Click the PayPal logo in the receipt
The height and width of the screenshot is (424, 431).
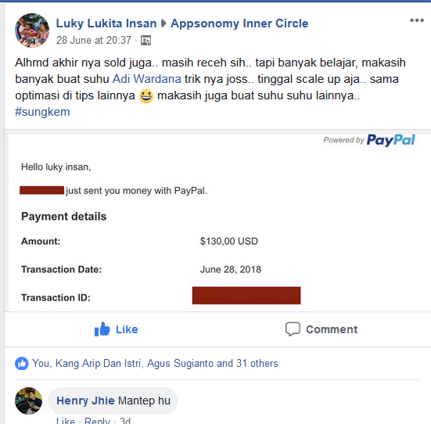tap(390, 140)
